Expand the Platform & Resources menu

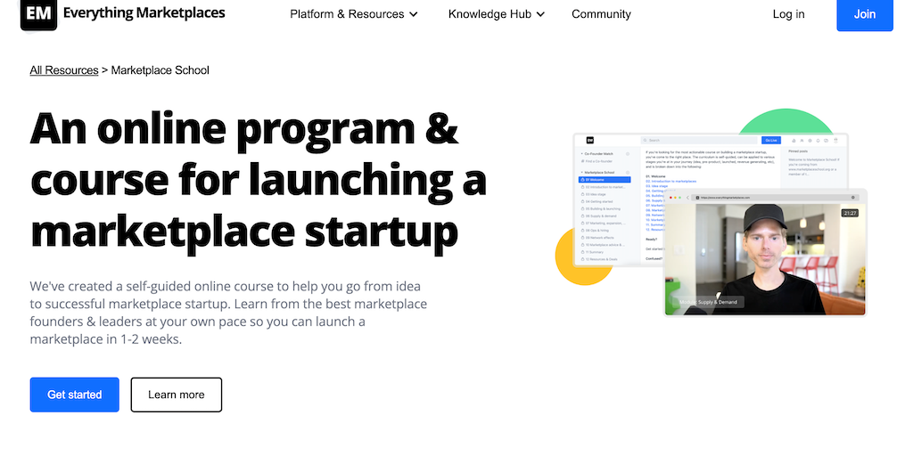354,14
